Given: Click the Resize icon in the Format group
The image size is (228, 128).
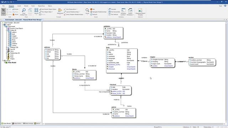Looking at the screenshot, I should coord(40,15).
